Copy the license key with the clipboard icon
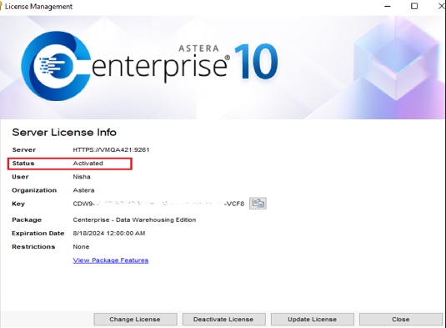The height and width of the screenshot is (328, 446). (x=258, y=204)
